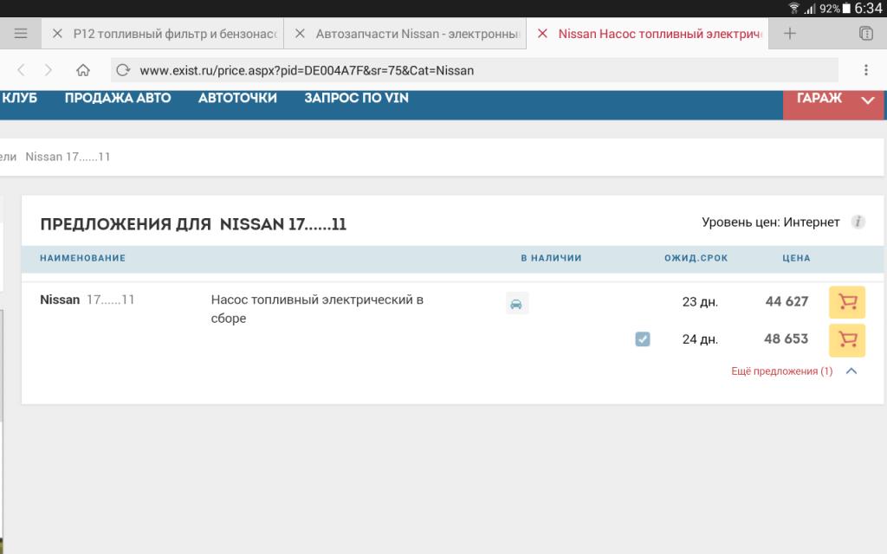Click the ОЖИД.СРОК column header
This screenshot has height=554, width=887.
[x=696, y=258]
